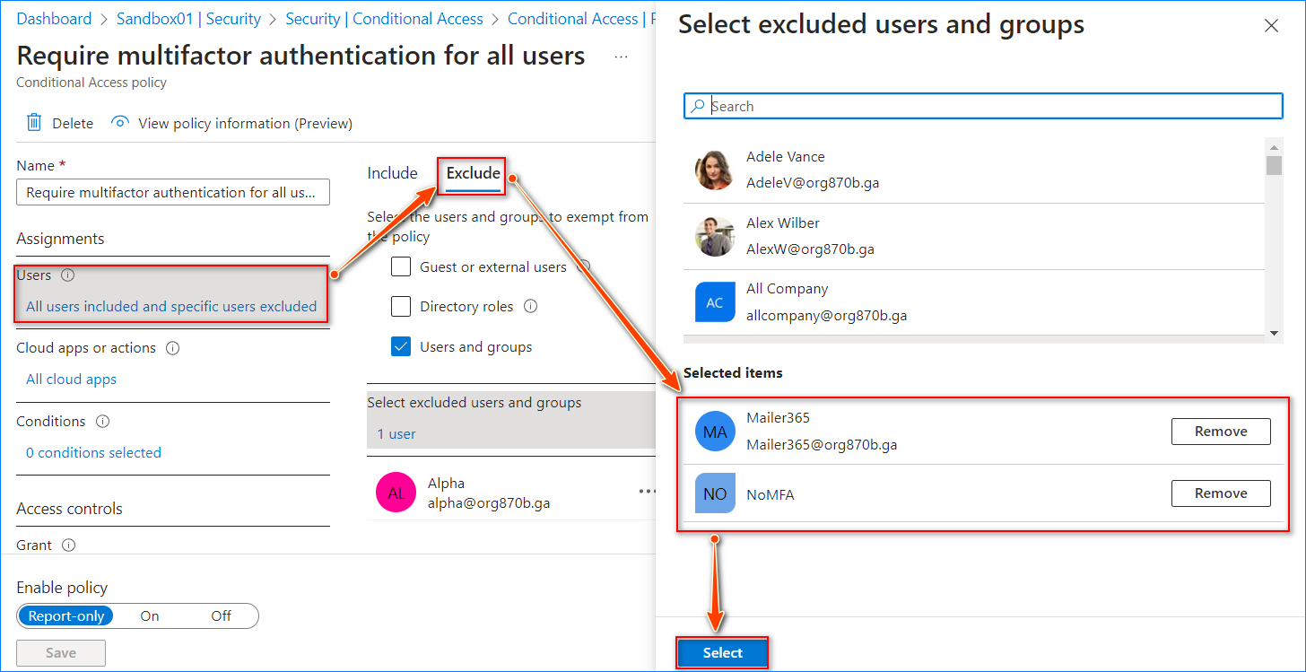The image size is (1306, 672).
Task: Click the user list scrollbar down arrow
Action: point(1275,334)
